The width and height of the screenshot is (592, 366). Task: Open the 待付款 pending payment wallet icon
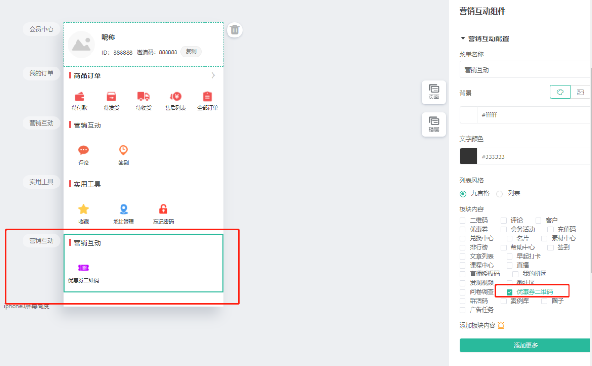coord(79,97)
